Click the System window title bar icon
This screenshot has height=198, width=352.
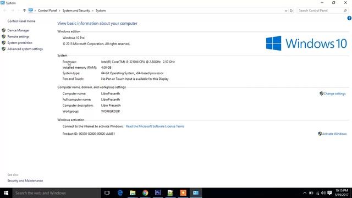(x=3, y=3)
